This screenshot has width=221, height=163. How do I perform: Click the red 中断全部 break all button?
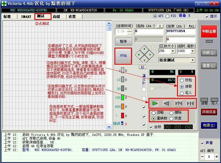point(209,31)
